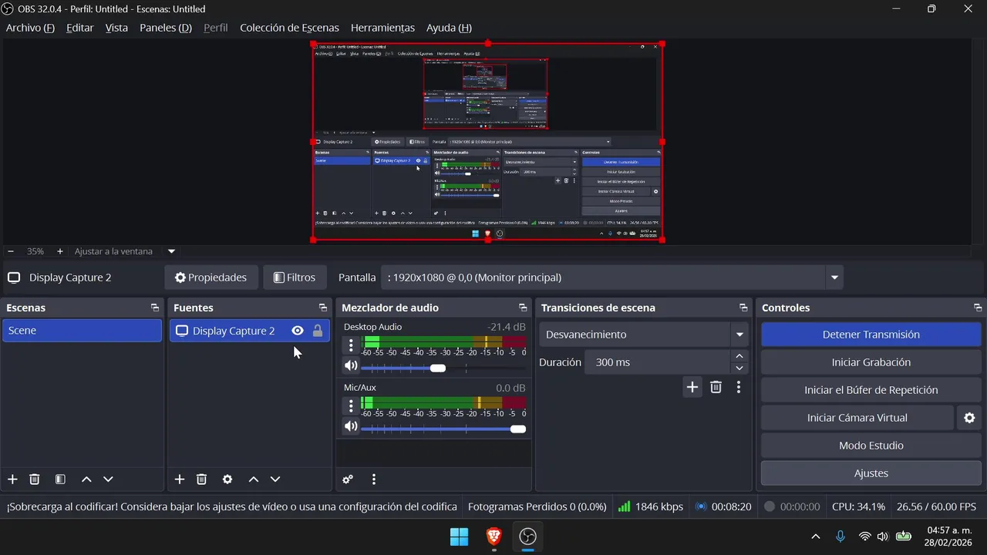Open audio mixer three-dot menu at bottom

[x=374, y=479]
